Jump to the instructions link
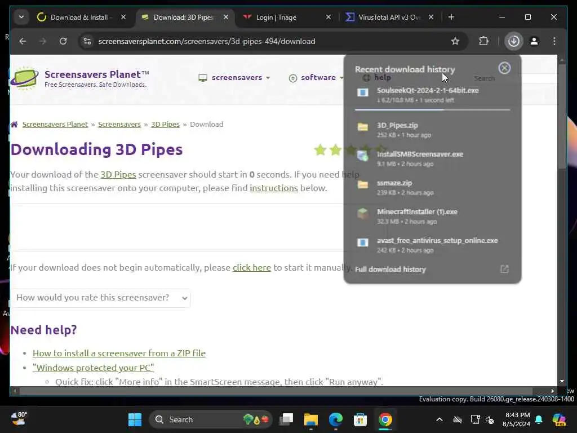Image resolution: width=577 pixels, height=433 pixels. [x=274, y=188]
